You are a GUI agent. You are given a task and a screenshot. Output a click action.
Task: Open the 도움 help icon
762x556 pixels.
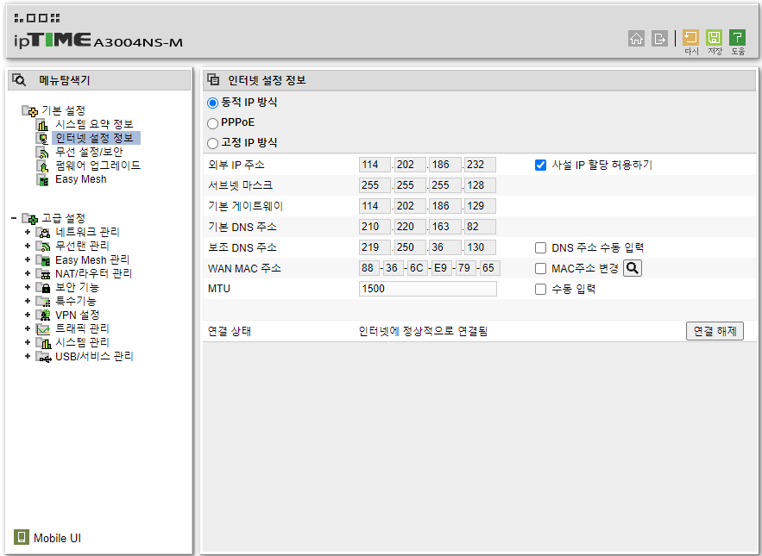click(737, 37)
